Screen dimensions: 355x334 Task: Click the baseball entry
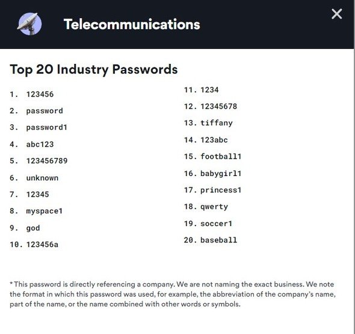pos(218,240)
